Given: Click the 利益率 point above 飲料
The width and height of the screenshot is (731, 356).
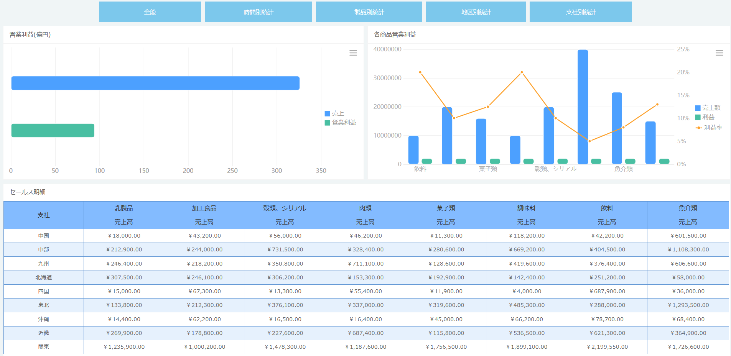Looking at the screenshot, I should tap(420, 72).
